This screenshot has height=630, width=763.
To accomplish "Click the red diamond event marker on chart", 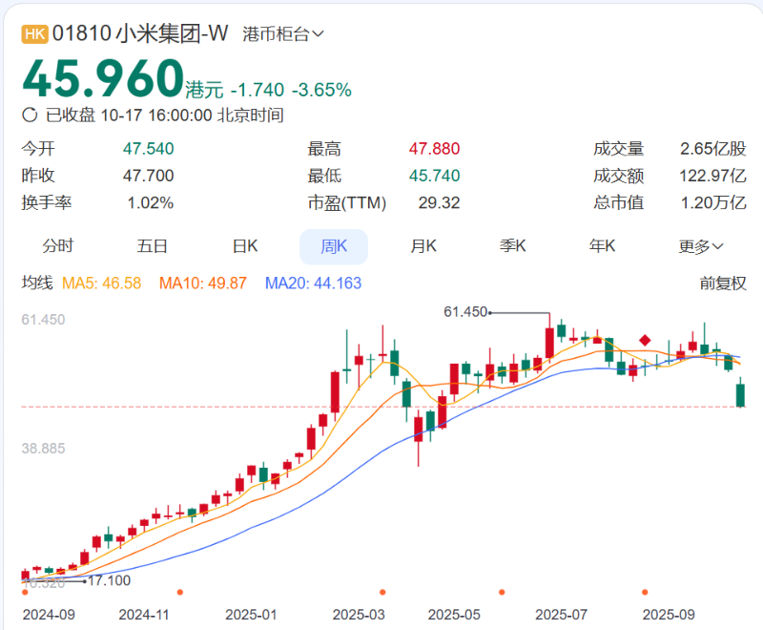I will [x=645, y=342].
